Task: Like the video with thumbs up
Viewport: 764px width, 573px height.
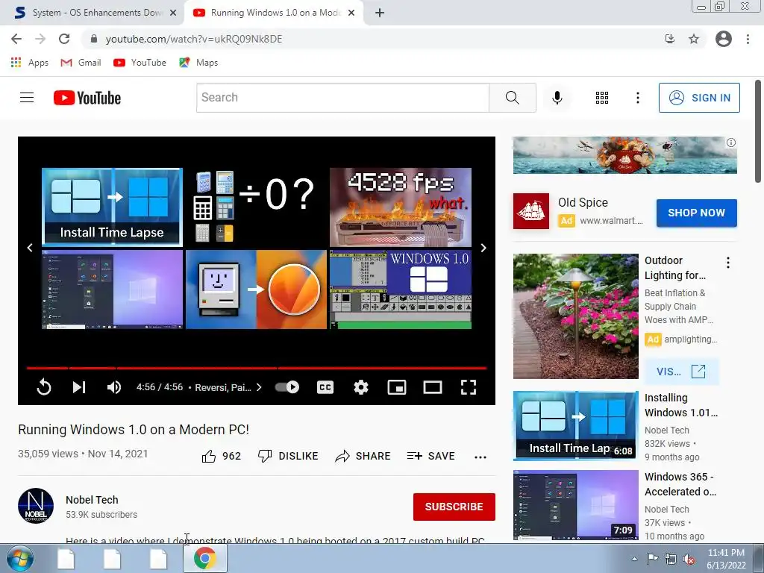Action: 221,456
